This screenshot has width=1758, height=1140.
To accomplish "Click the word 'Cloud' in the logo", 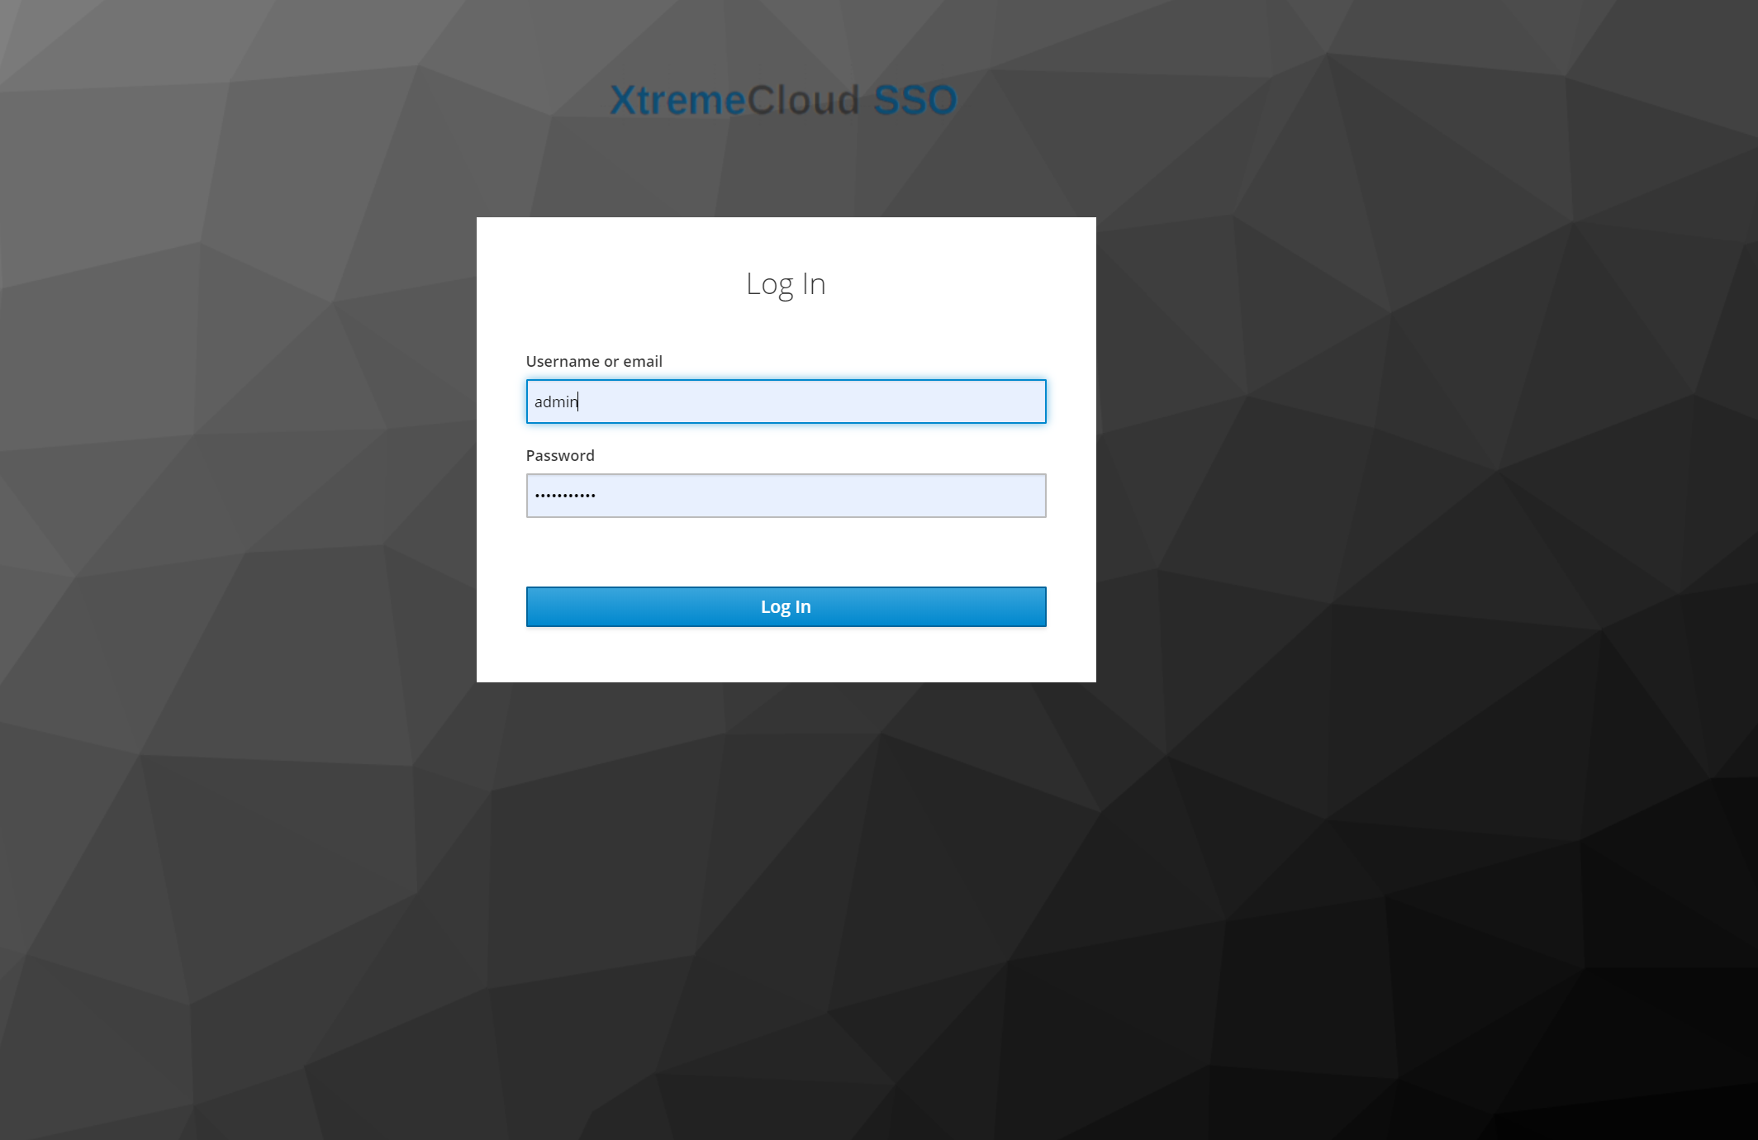I will click(x=804, y=100).
